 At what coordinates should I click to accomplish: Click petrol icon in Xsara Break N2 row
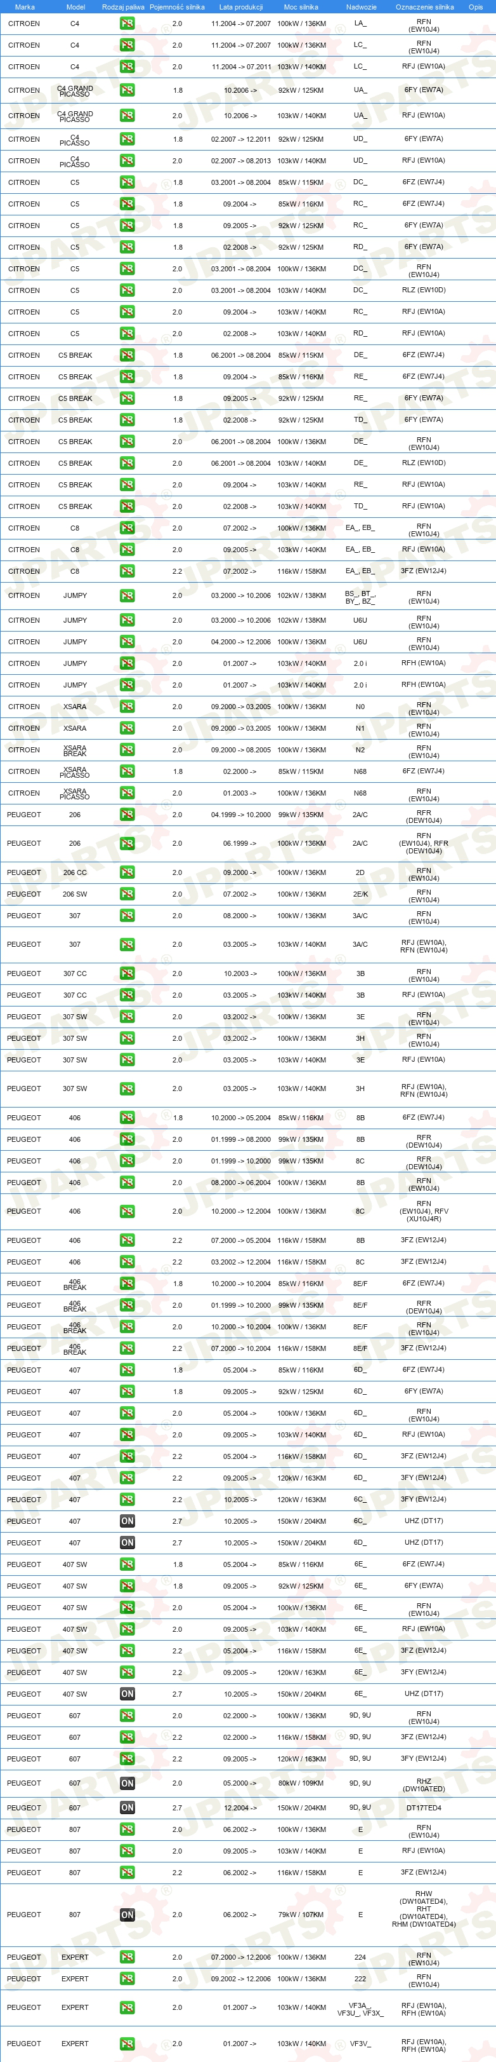click(x=127, y=750)
